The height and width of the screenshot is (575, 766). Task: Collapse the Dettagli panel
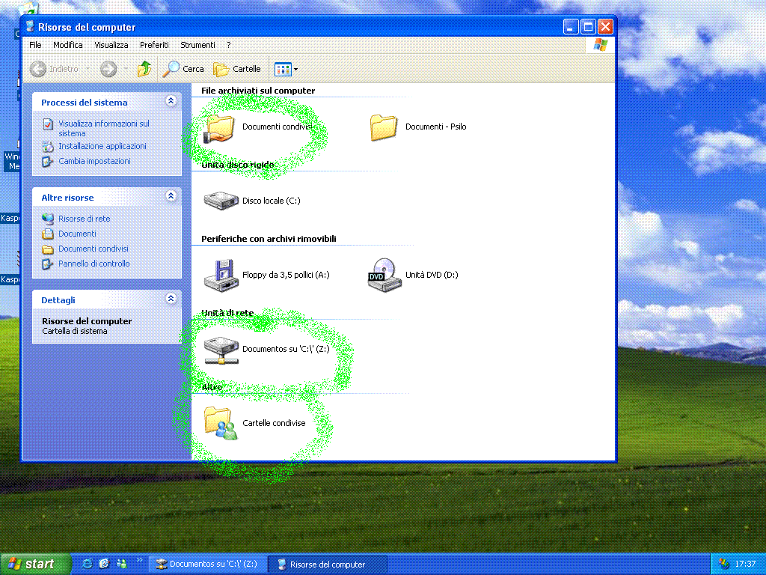pyautogui.click(x=171, y=299)
